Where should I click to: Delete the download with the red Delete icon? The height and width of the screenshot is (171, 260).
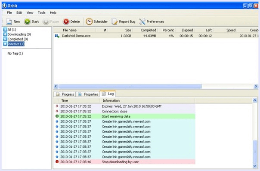pos(66,22)
